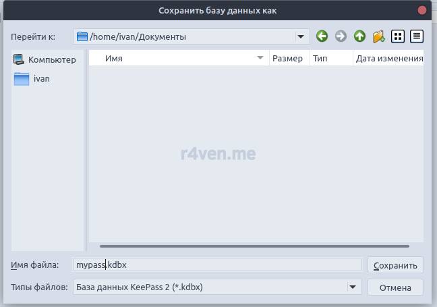437x307 pixels.
Task: Go to parent directory with up arrow
Action: coord(359,36)
